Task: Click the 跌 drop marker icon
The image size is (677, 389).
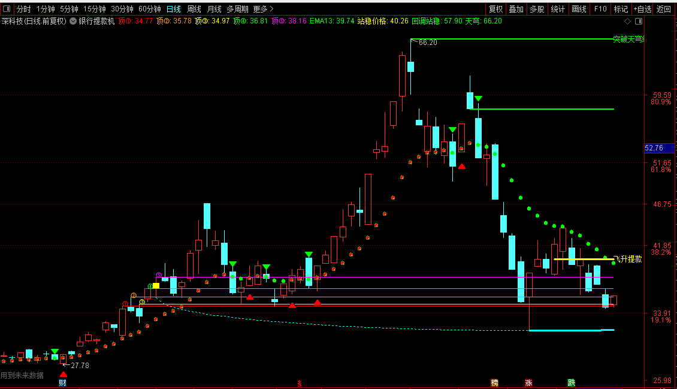Action: coord(571,382)
